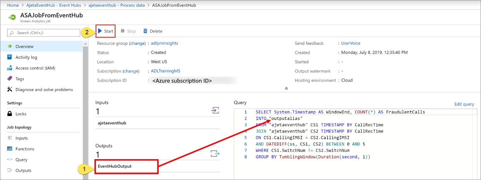Open Activity log in the sidebar
This screenshot has height=180, width=481.
(26, 57)
